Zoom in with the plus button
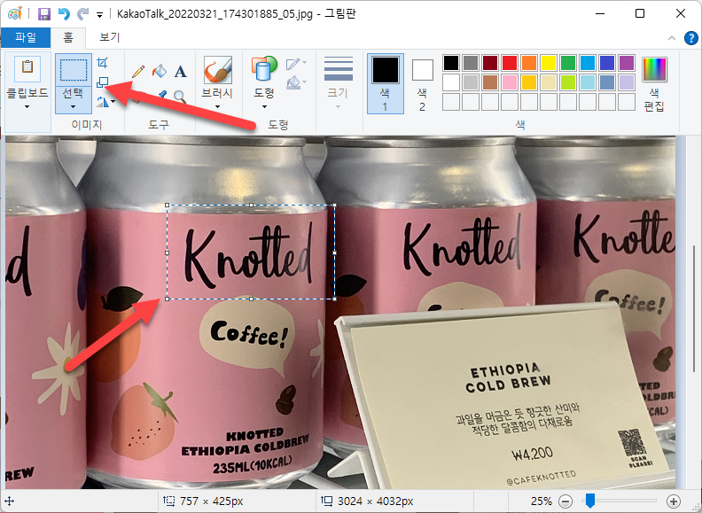 point(674,501)
